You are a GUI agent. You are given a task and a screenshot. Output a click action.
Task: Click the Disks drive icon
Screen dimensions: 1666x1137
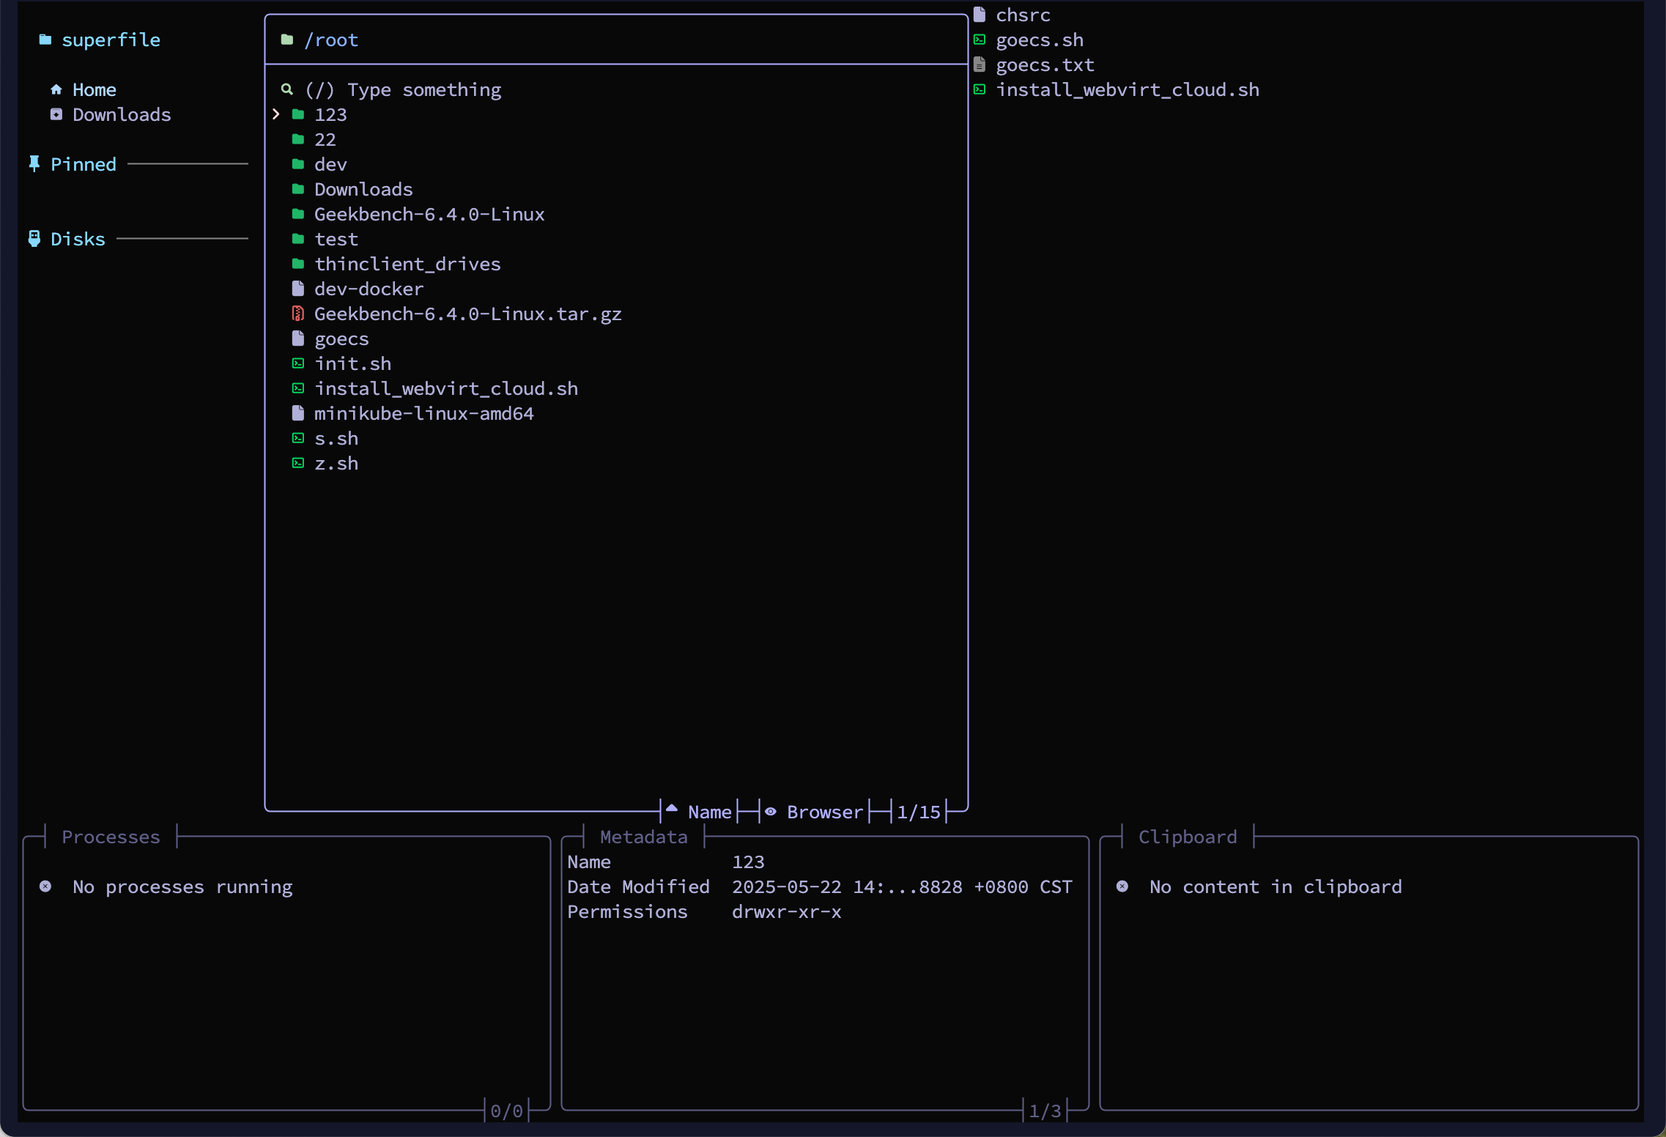[34, 238]
